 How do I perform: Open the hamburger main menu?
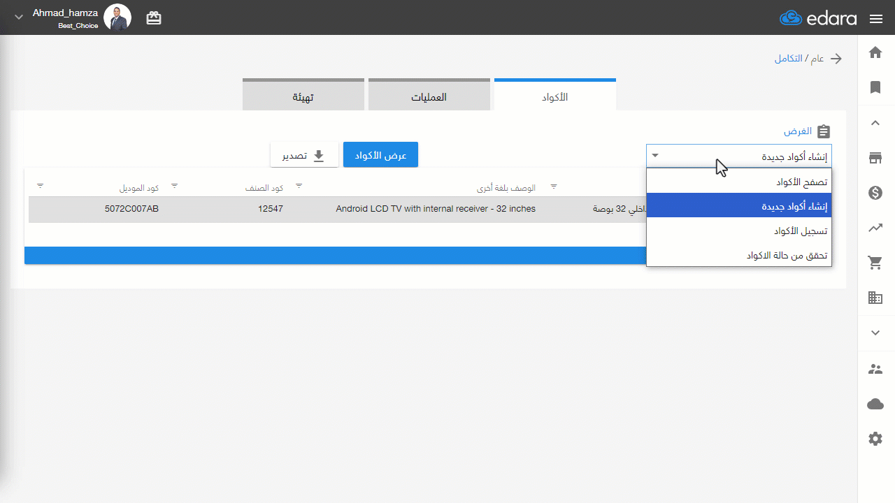(x=876, y=19)
